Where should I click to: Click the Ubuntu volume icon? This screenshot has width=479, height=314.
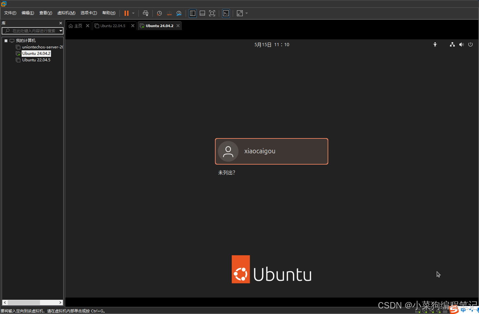tap(461, 45)
